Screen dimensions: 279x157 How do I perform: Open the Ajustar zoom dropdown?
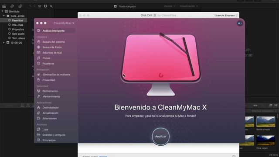(x=170, y=6)
